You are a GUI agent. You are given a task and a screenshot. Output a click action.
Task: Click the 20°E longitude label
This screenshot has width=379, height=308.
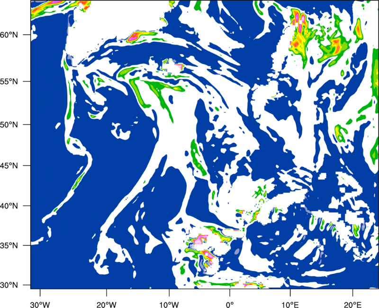pyautogui.click(x=352, y=305)
